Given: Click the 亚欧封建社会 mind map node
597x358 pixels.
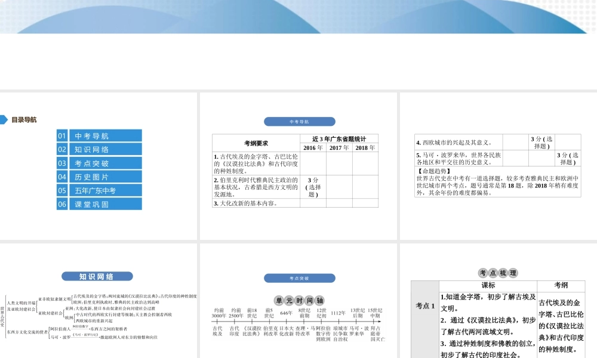Looking at the screenshot, I should (x=50, y=313).
